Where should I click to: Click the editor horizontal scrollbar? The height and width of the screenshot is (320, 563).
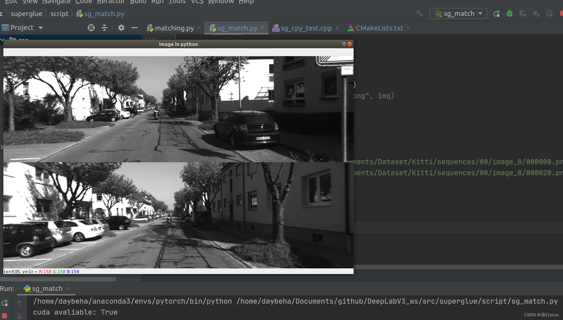(x=458, y=267)
